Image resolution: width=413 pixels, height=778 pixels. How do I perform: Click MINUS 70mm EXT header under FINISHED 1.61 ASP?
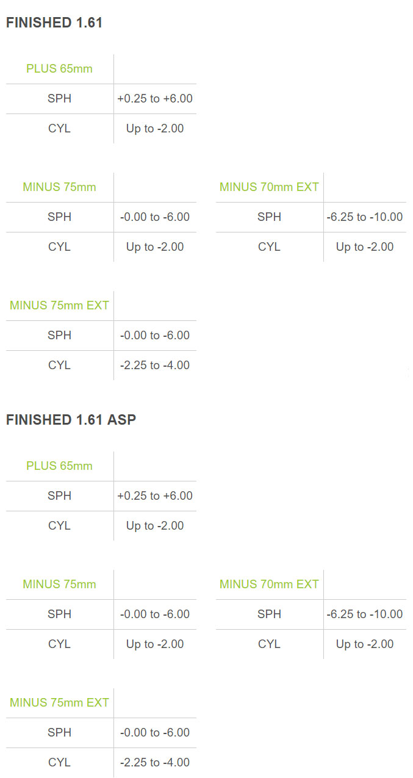tap(269, 585)
